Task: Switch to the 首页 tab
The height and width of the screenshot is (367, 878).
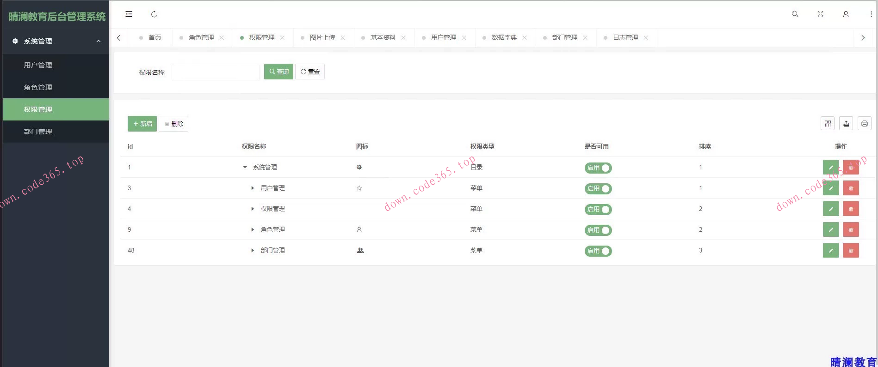Action: click(x=150, y=38)
